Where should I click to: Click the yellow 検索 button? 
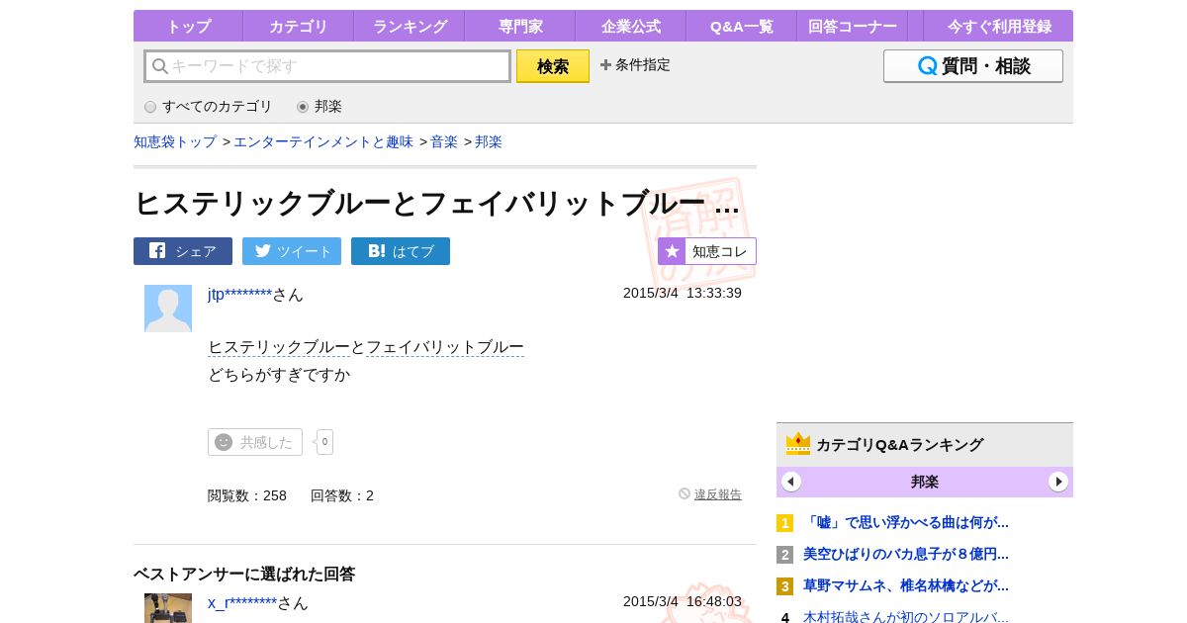click(x=553, y=66)
